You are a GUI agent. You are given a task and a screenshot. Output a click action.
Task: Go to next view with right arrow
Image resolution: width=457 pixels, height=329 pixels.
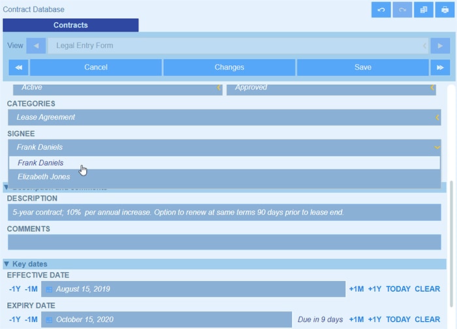pyautogui.click(x=440, y=46)
